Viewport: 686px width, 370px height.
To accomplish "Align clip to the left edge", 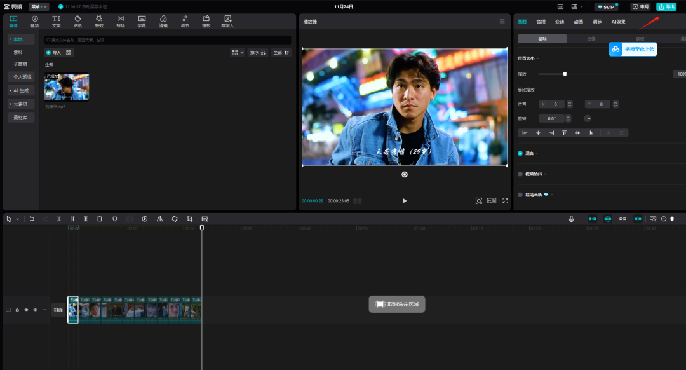I will point(525,133).
